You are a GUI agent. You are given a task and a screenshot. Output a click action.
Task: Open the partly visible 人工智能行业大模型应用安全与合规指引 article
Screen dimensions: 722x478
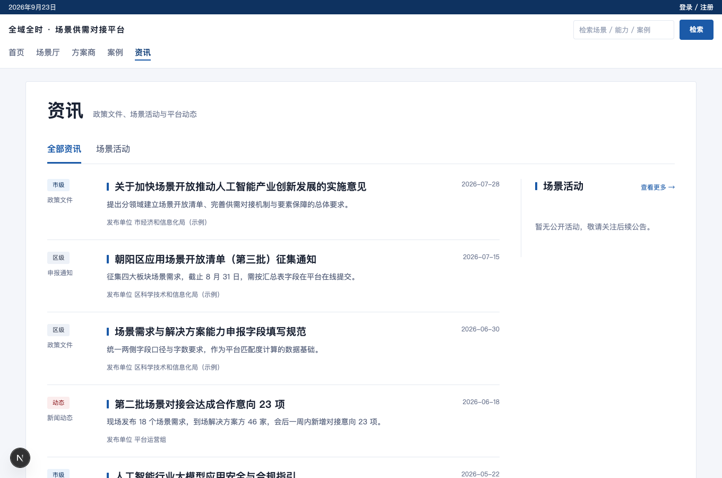tap(205, 474)
